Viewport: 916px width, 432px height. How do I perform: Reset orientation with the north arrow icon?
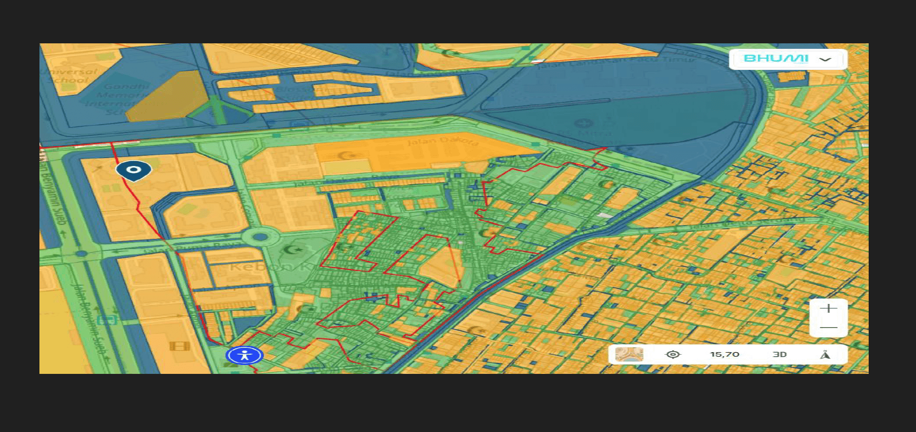coord(825,355)
